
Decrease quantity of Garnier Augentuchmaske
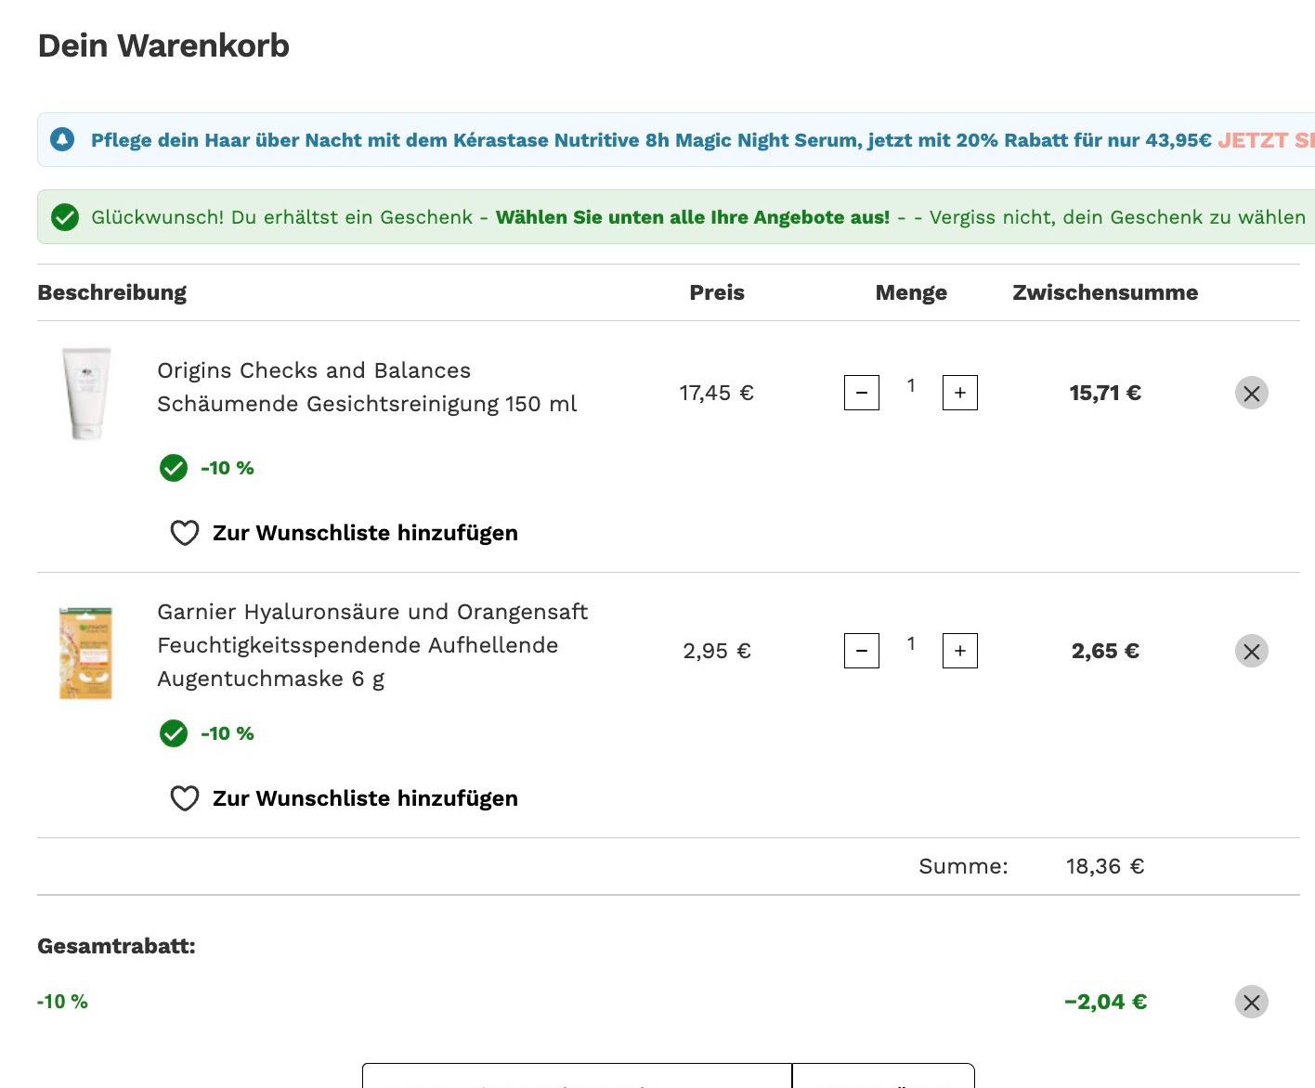click(x=862, y=651)
